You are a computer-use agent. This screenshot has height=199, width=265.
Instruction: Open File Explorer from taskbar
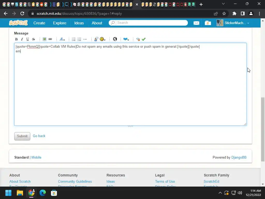[x=20, y=193]
